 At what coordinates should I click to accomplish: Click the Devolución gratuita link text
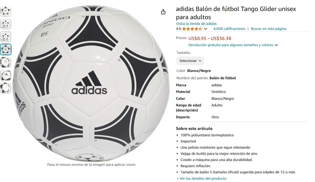pyautogui.click(x=231, y=45)
